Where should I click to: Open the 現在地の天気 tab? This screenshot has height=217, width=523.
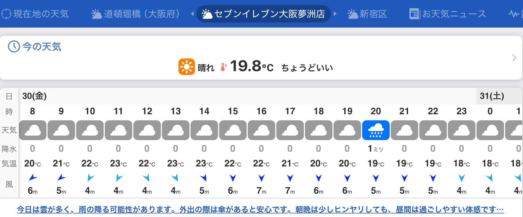click(x=35, y=14)
